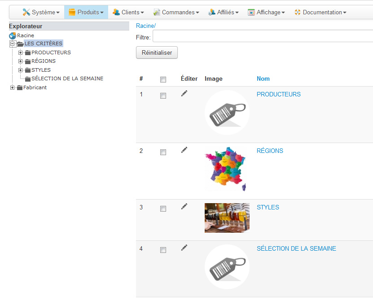Select RÉGIONS in the explorer tree
The width and height of the screenshot is (373, 300).
[44, 61]
